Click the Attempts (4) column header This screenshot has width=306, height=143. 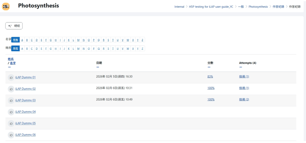248,63
